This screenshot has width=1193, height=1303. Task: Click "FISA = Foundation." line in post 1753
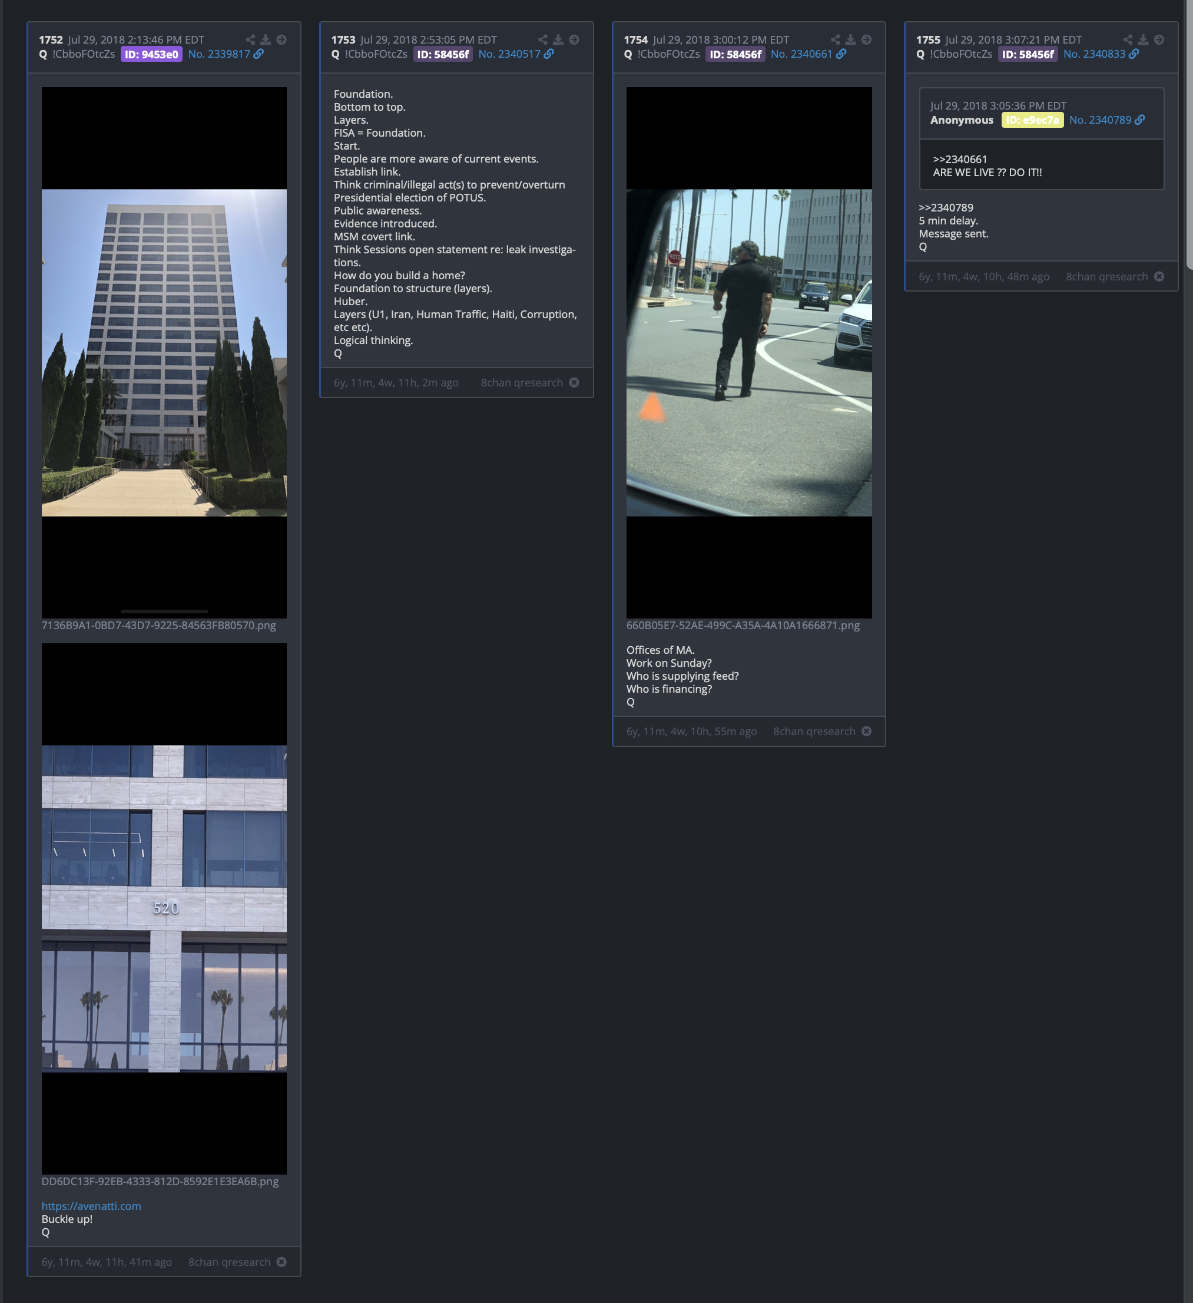click(x=379, y=133)
